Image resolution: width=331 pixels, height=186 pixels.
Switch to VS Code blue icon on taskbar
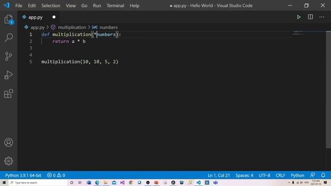(199, 182)
